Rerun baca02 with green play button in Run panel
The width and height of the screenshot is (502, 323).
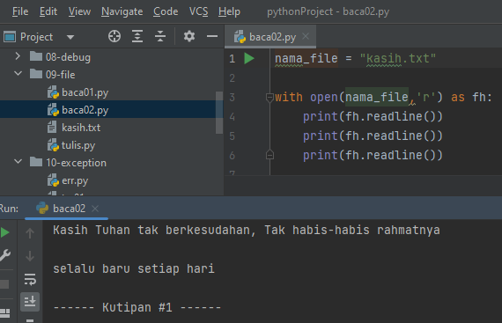[4, 232]
